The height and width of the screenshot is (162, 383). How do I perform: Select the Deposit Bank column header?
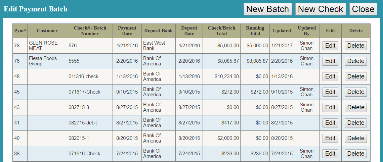158,31
